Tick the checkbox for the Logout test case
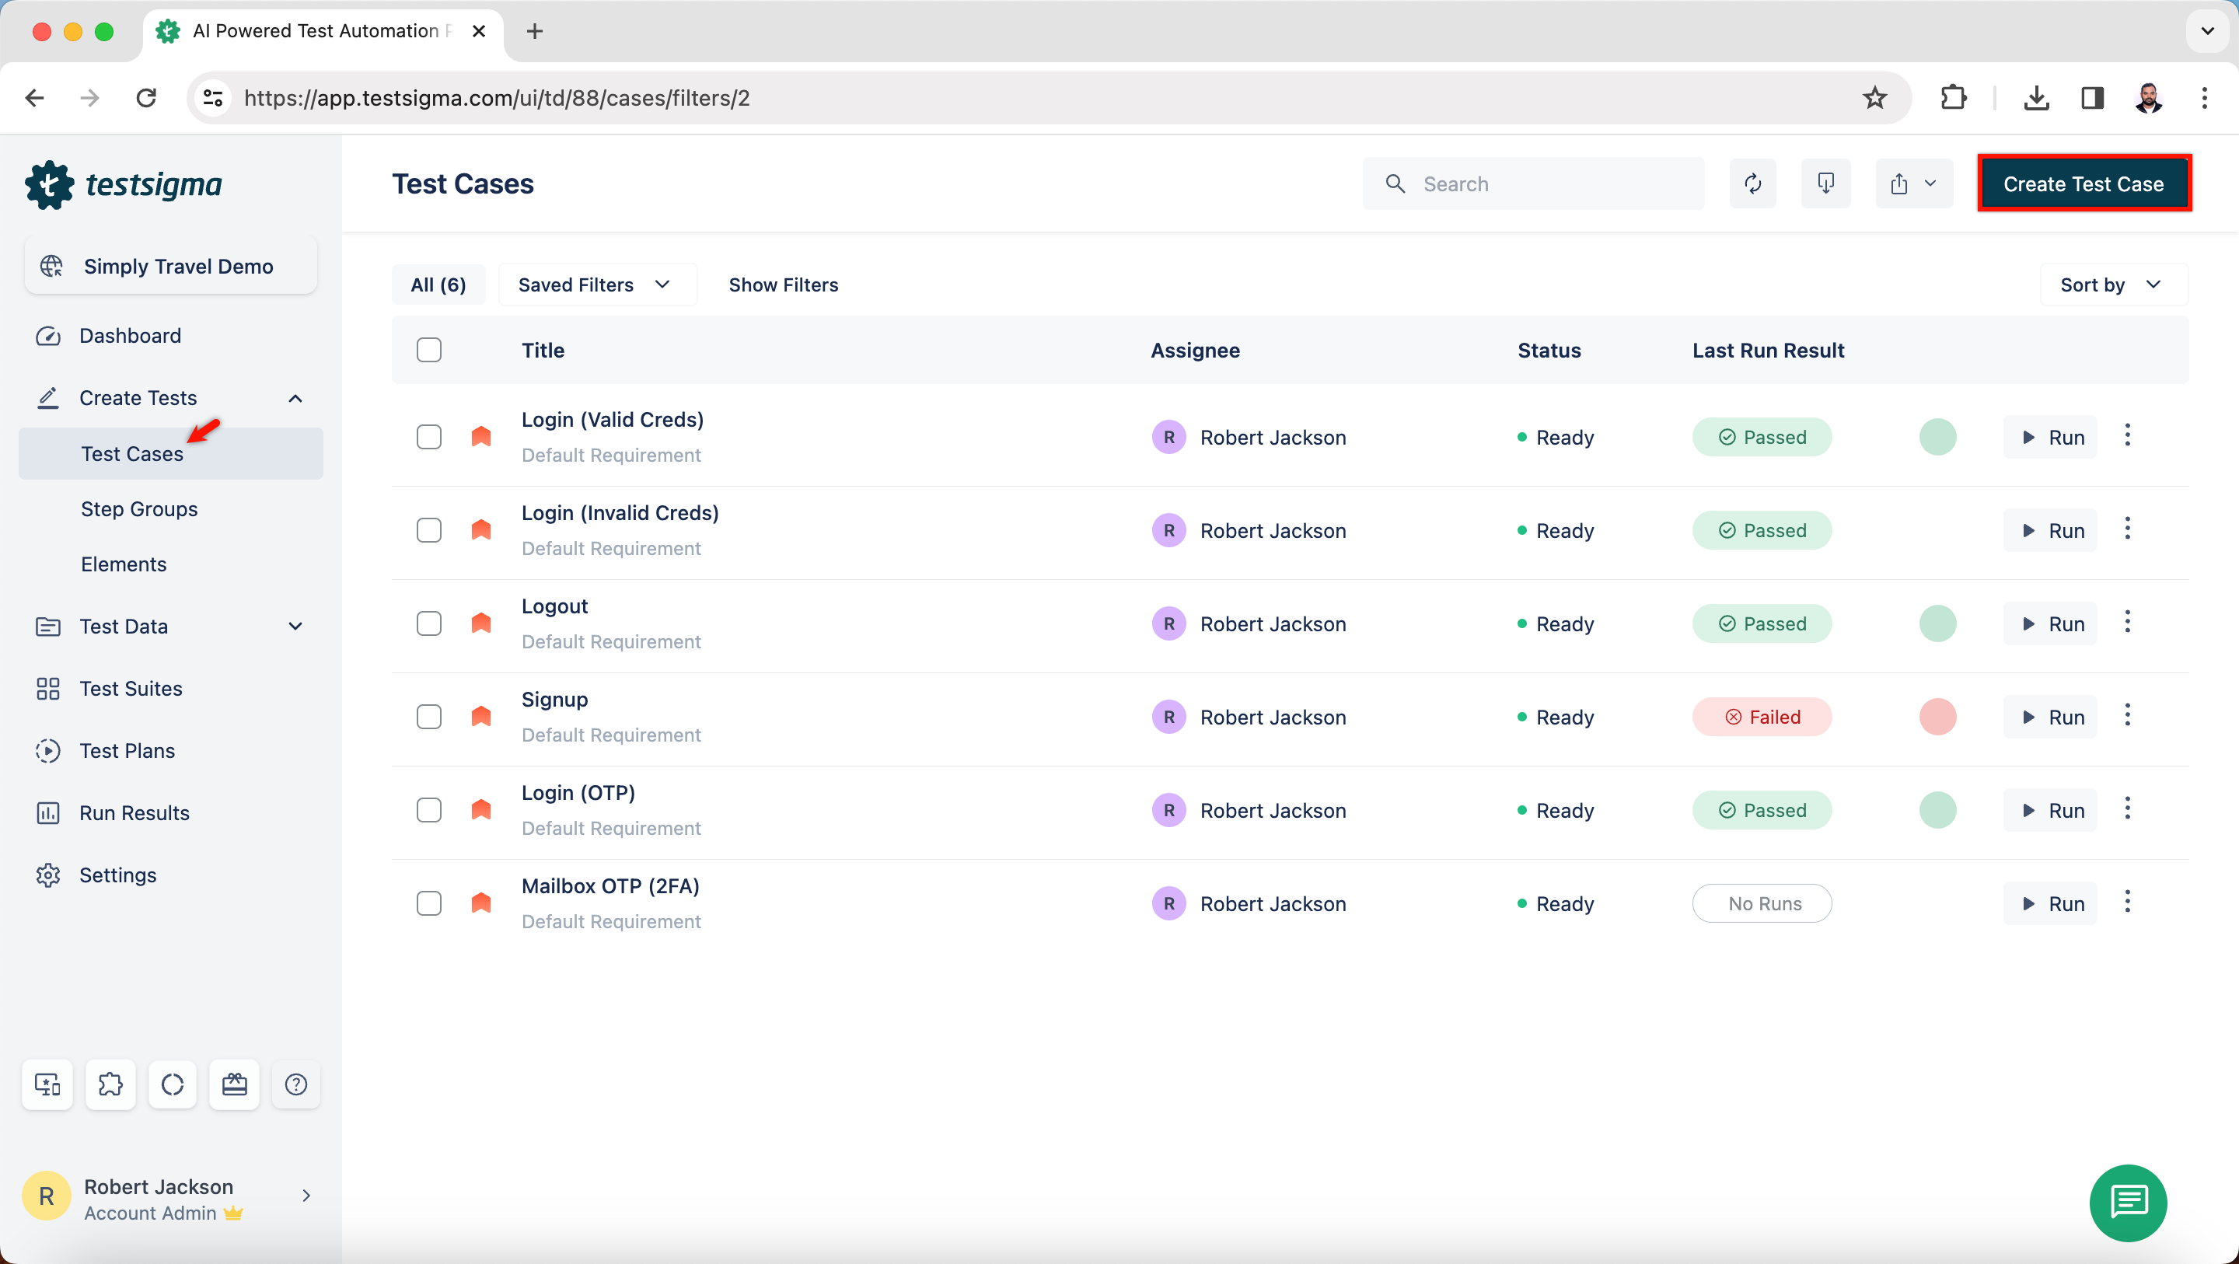The height and width of the screenshot is (1264, 2239). (428, 623)
